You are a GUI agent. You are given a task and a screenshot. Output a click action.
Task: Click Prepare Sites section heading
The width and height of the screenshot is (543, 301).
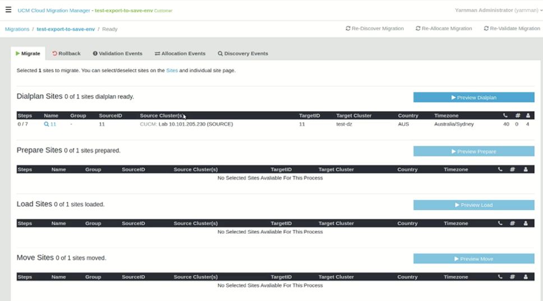click(x=39, y=150)
